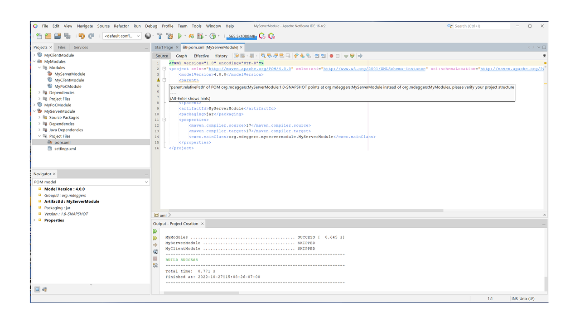The width and height of the screenshot is (580, 326).
Task: Open the dropdown arrow next to Profile Project
Action: click(218, 36)
